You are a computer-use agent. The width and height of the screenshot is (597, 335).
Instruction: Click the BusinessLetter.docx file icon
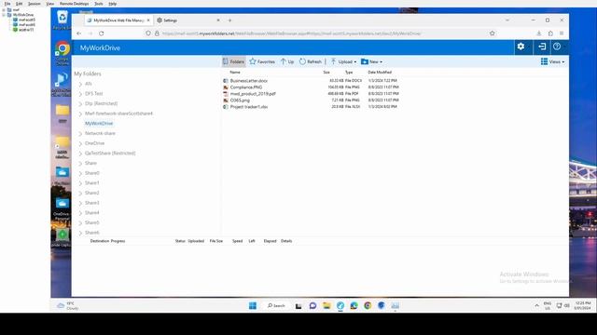click(226, 81)
